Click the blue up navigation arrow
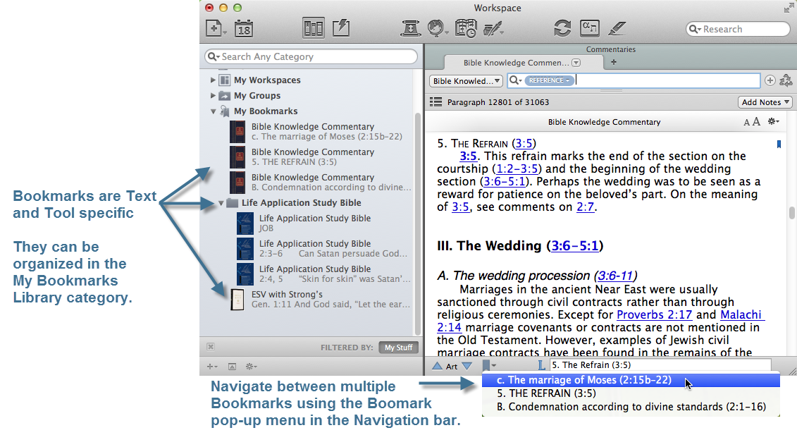797x435 pixels. click(437, 366)
